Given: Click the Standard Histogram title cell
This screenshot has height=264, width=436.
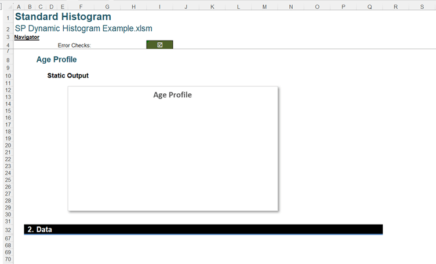Looking at the screenshot, I should (x=63, y=17).
